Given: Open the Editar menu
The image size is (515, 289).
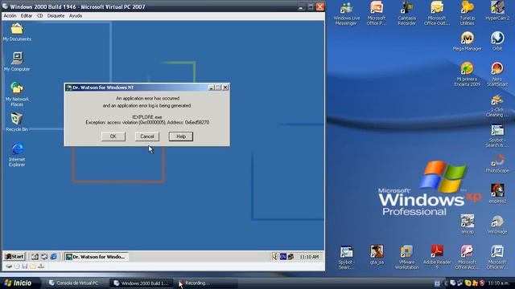Looking at the screenshot, I should coord(27,16).
